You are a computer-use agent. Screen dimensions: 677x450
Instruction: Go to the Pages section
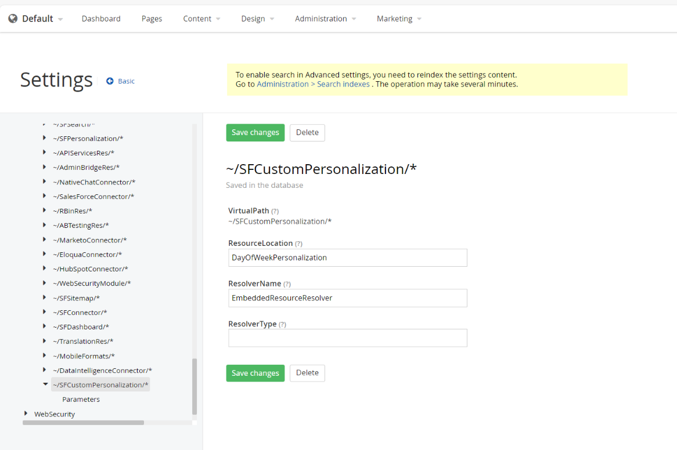click(x=152, y=19)
